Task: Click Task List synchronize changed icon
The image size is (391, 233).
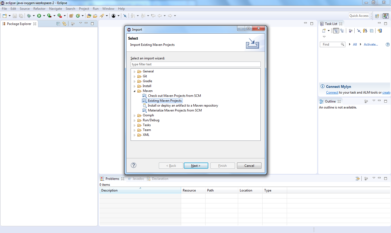Action: 380,31
